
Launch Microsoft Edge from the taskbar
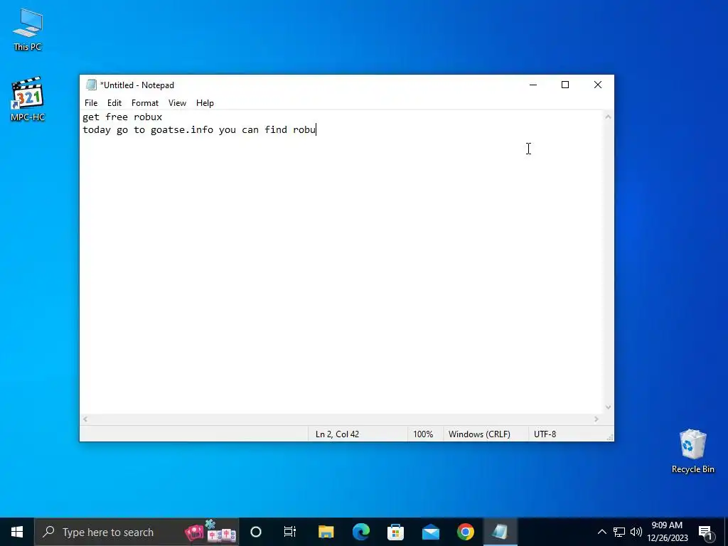click(360, 532)
